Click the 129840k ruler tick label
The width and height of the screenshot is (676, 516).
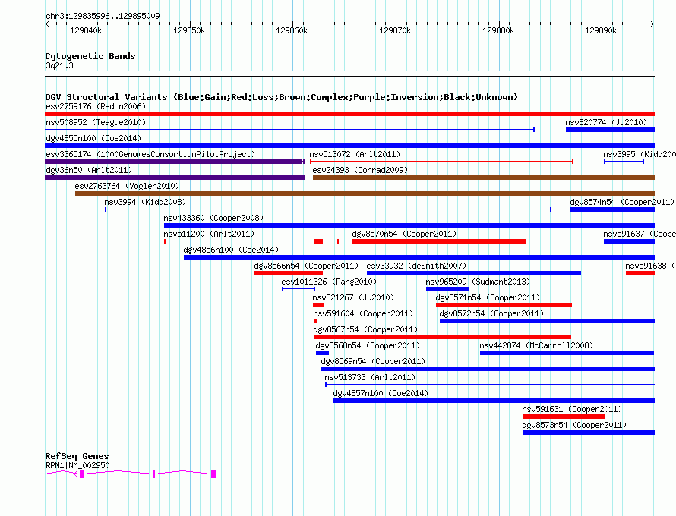86,30
